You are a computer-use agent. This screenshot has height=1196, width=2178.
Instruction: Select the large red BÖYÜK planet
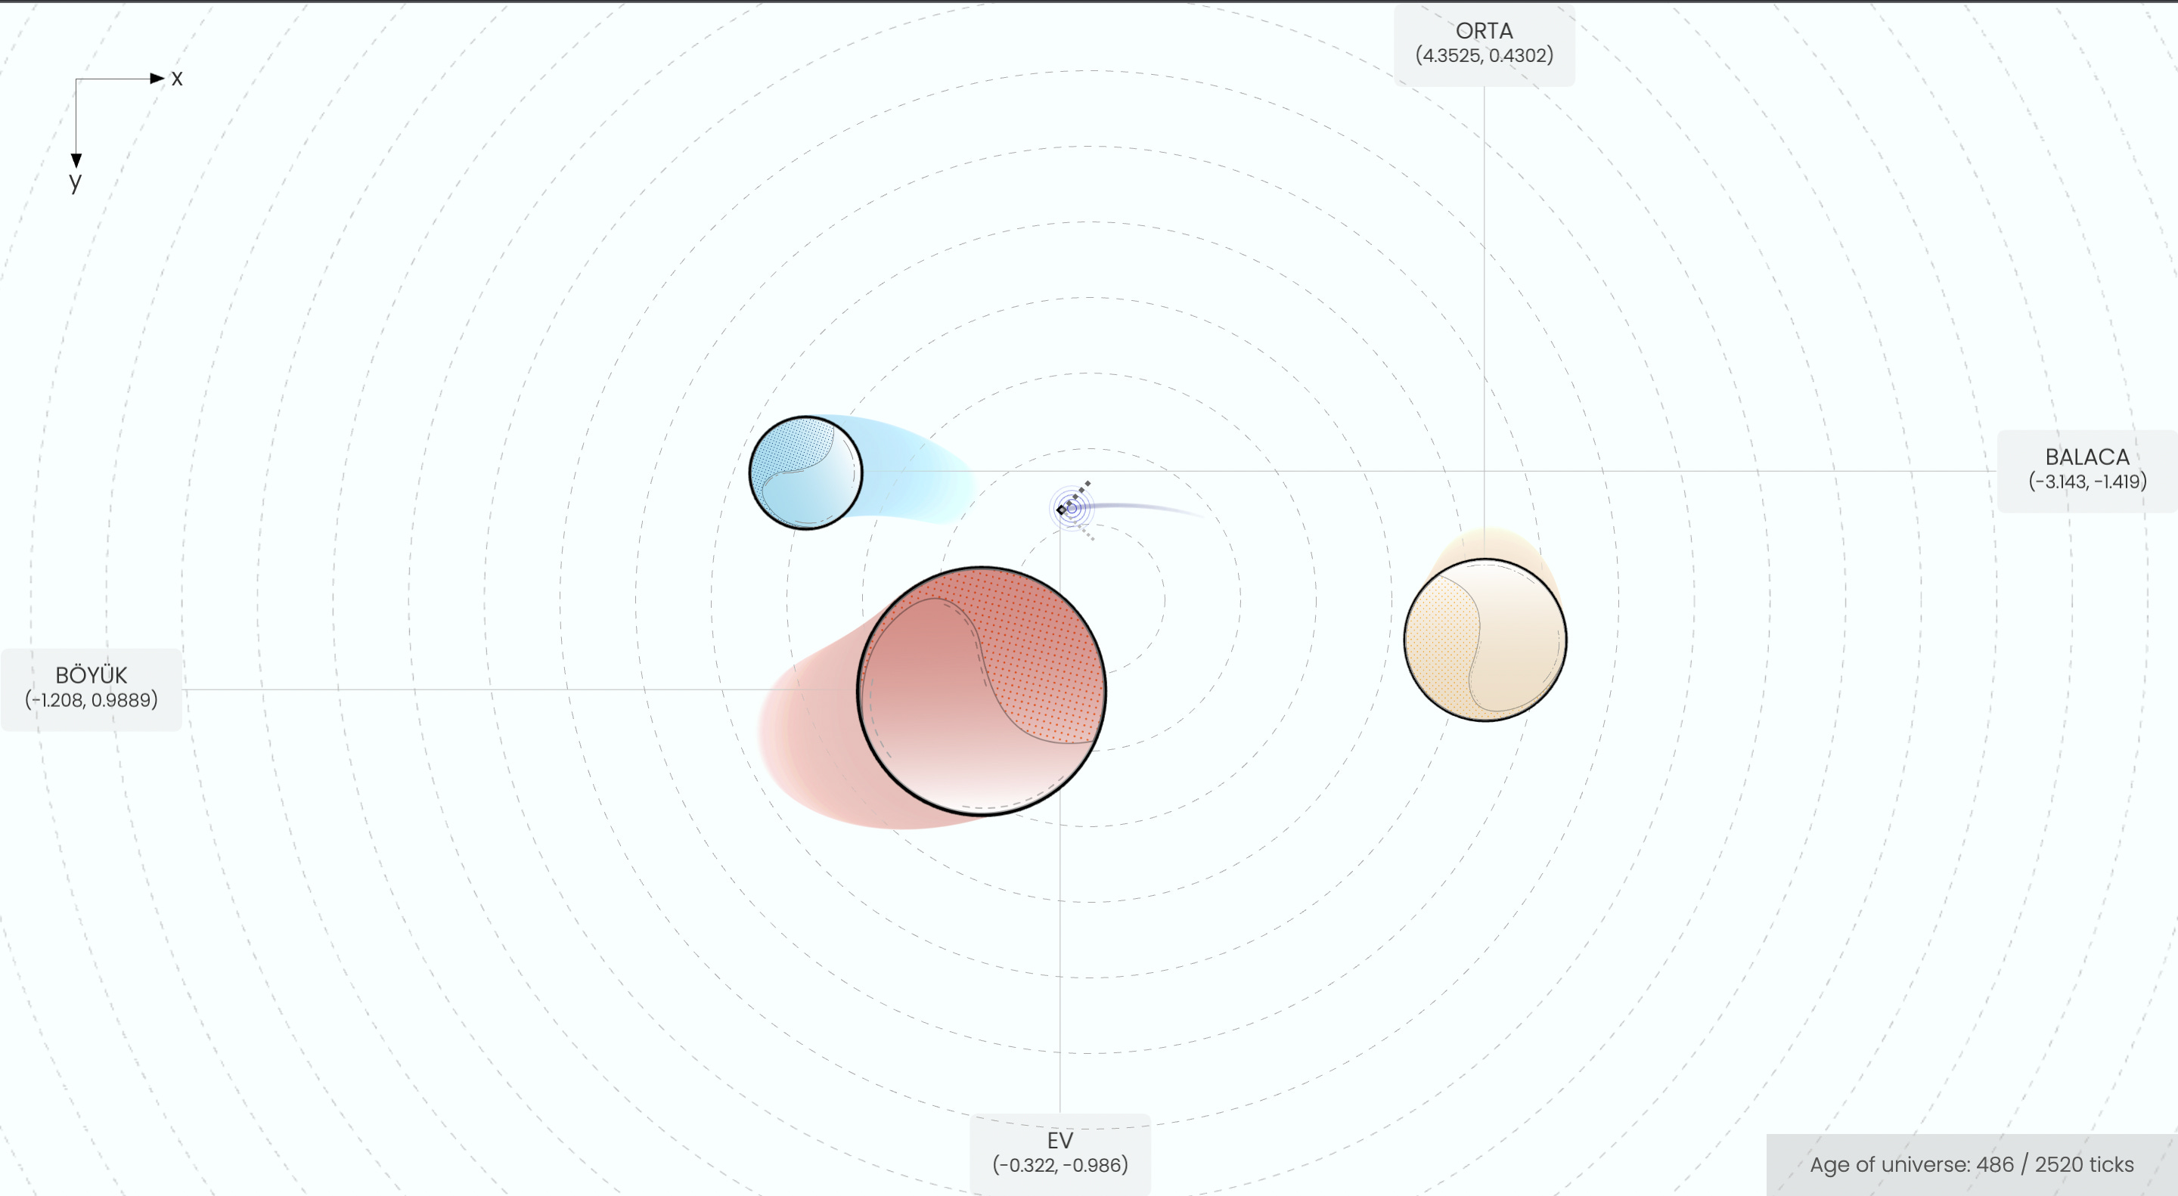point(981,690)
